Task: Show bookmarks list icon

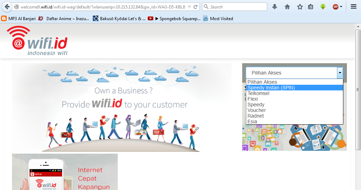Action: click(311, 7)
